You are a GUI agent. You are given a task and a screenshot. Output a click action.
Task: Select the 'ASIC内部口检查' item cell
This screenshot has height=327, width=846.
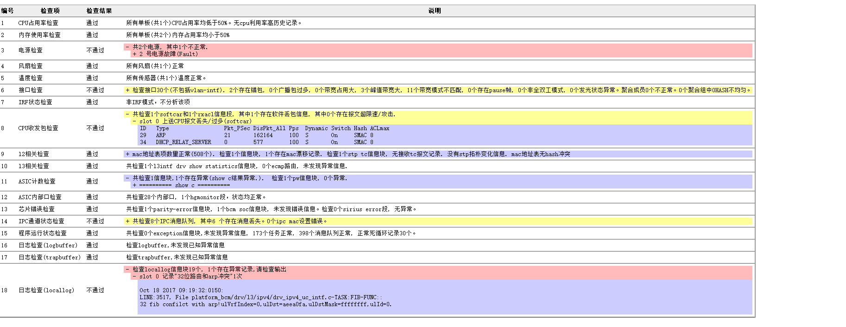40,197
